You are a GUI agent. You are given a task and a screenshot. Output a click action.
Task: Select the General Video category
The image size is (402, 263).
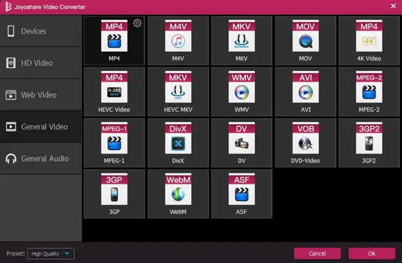click(x=41, y=127)
